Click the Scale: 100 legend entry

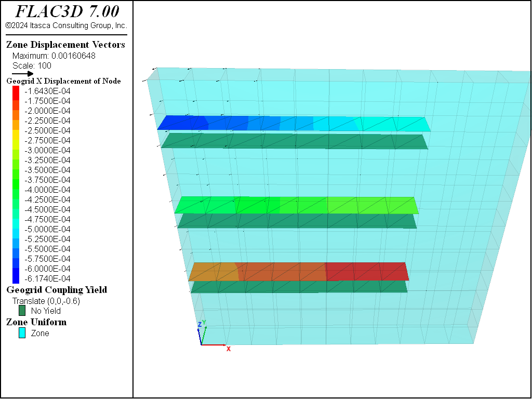click(32, 65)
